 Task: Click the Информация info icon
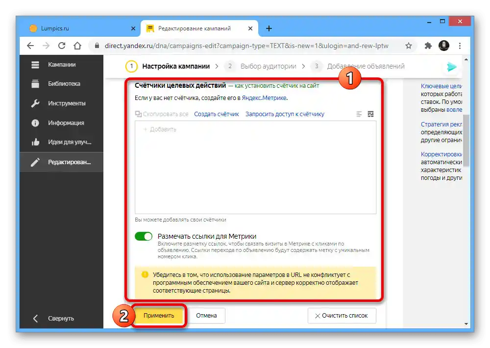(35, 123)
